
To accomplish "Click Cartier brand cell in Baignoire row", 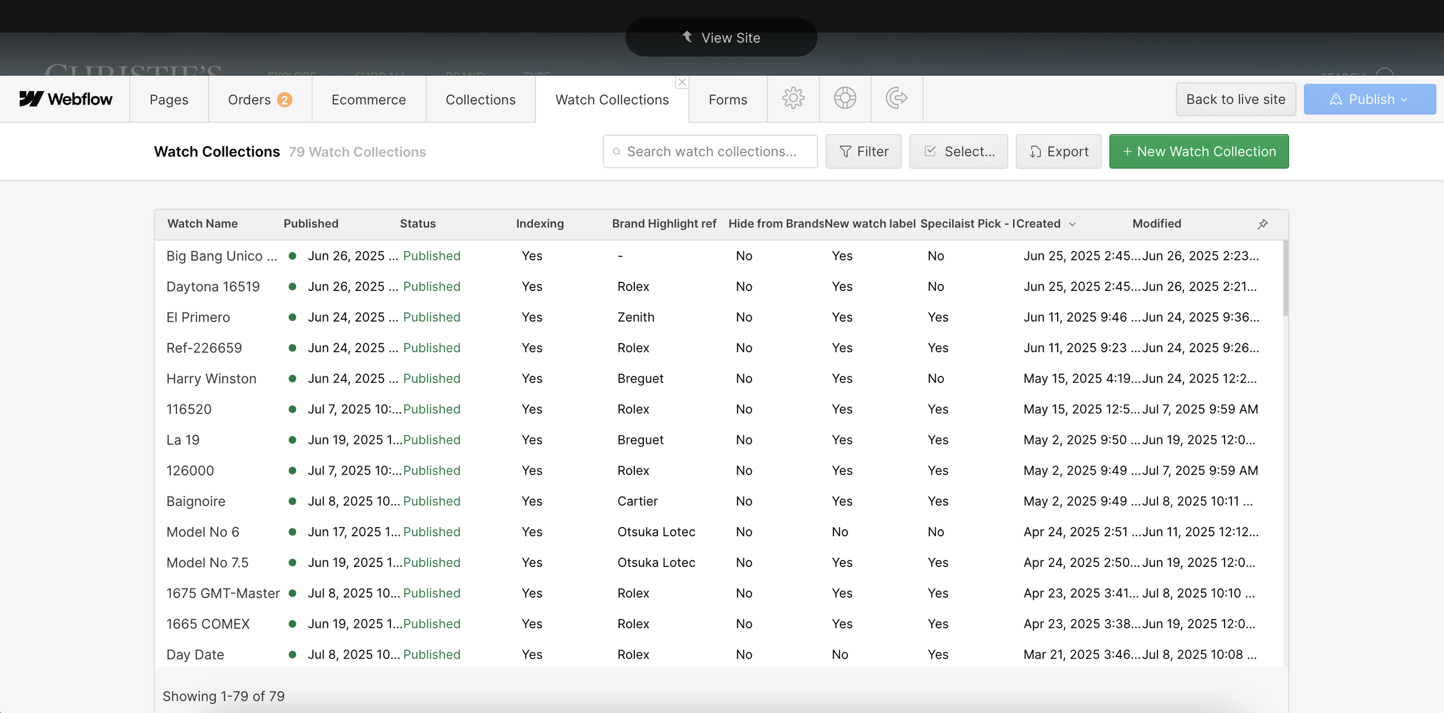I will [637, 501].
